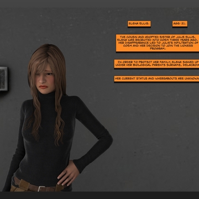
Task: Click the silver belt buckle
Action: [41, 188]
